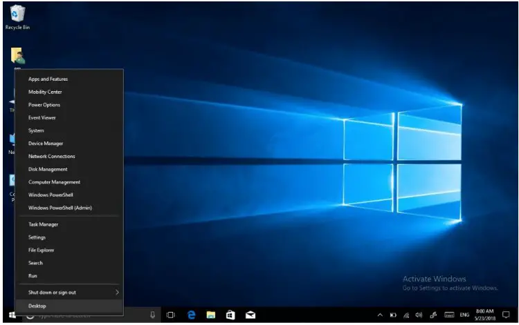Open Task Manager
Viewport: 519px width, 325px height.
coord(69,224)
